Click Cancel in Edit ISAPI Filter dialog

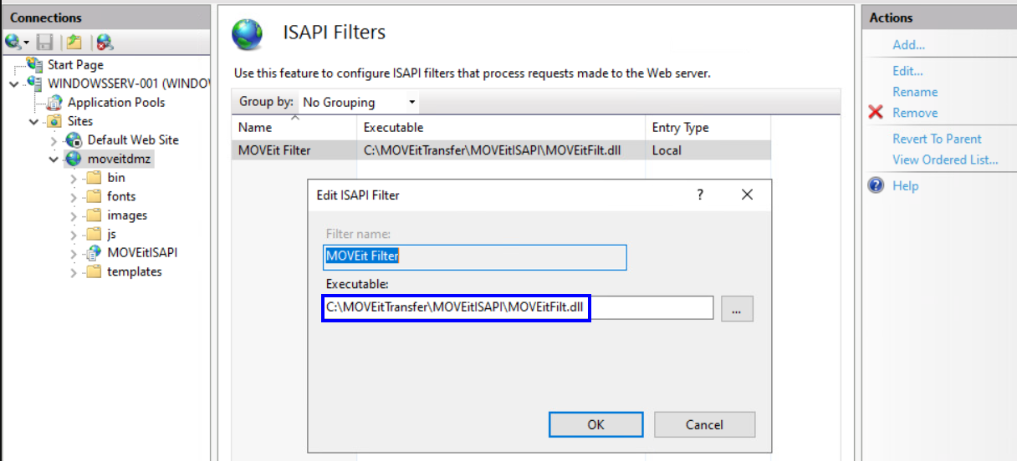pyautogui.click(x=704, y=424)
